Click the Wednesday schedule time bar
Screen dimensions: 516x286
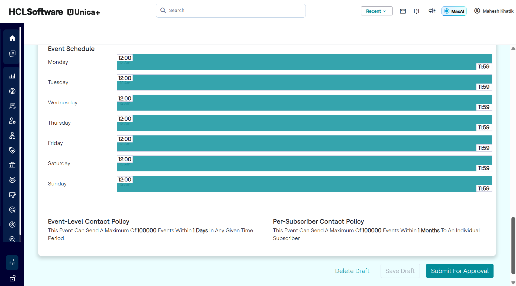tap(304, 103)
